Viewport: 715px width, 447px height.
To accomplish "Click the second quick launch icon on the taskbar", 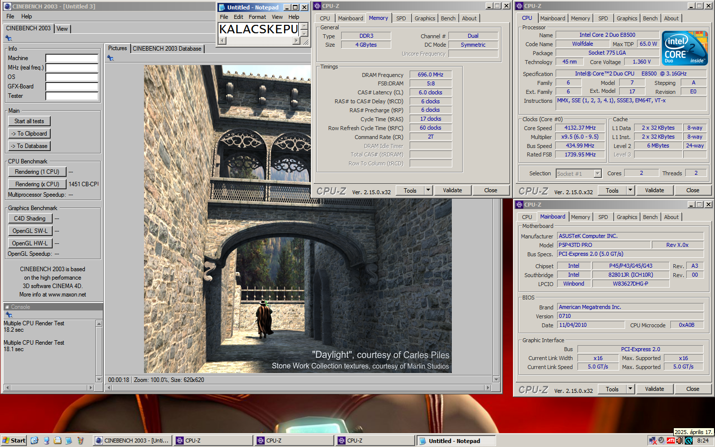I will pyautogui.click(x=46, y=441).
